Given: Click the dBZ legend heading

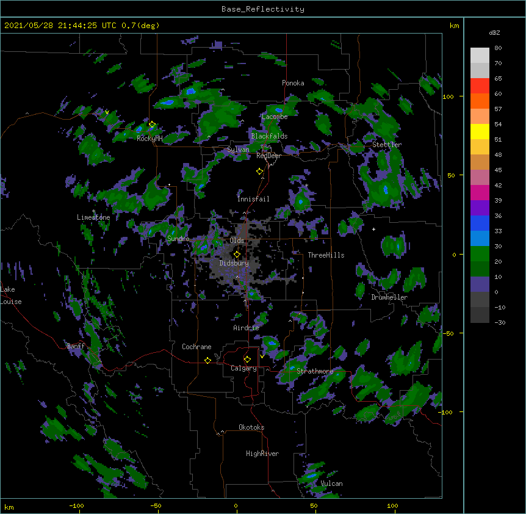Looking at the screenshot, I should [x=494, y=32].
